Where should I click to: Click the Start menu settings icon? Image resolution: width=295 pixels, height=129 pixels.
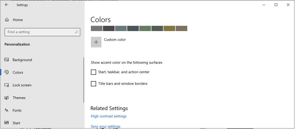(x=7, y=123)
